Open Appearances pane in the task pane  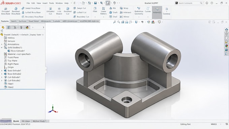227,46
